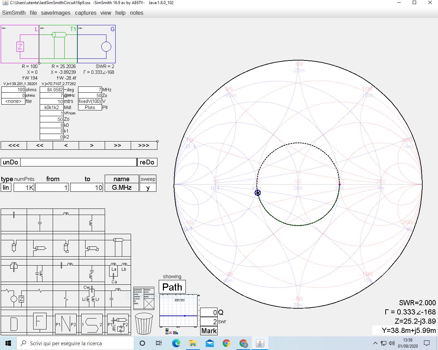Image resolution: width=438 pixels, height=350 pixels.
Task: Open the file menu
Action: click(x=33, y=13)
